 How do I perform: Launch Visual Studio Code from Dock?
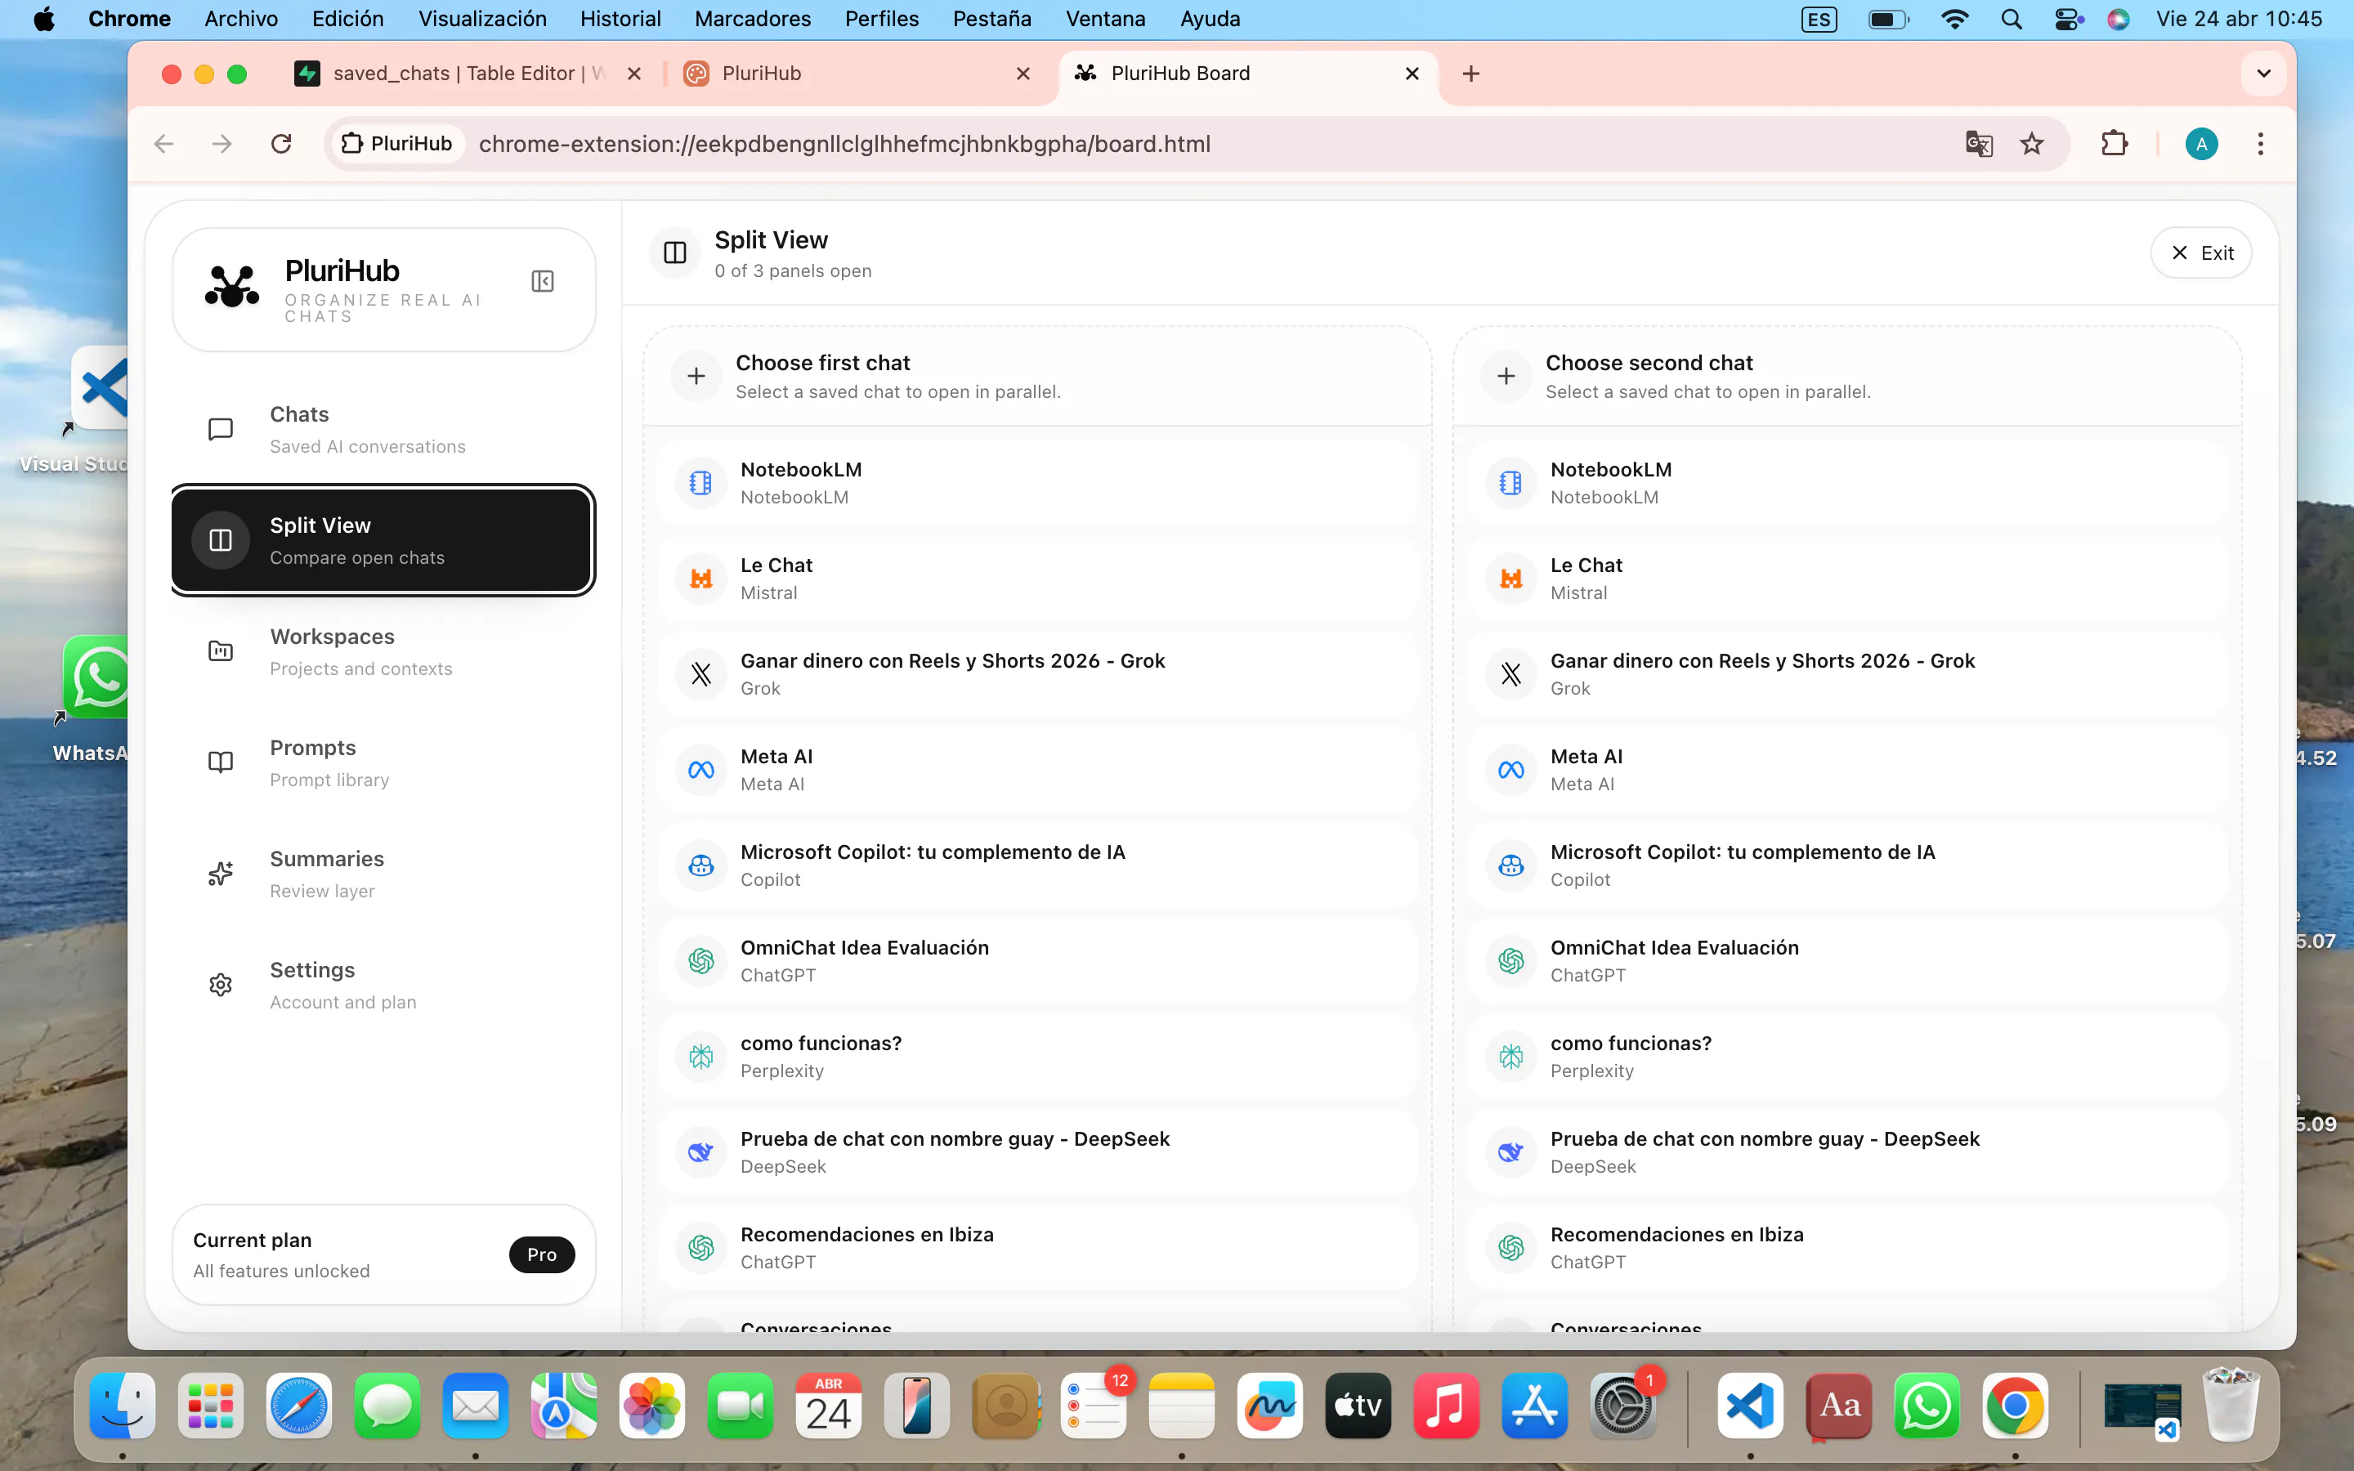1750,1406
